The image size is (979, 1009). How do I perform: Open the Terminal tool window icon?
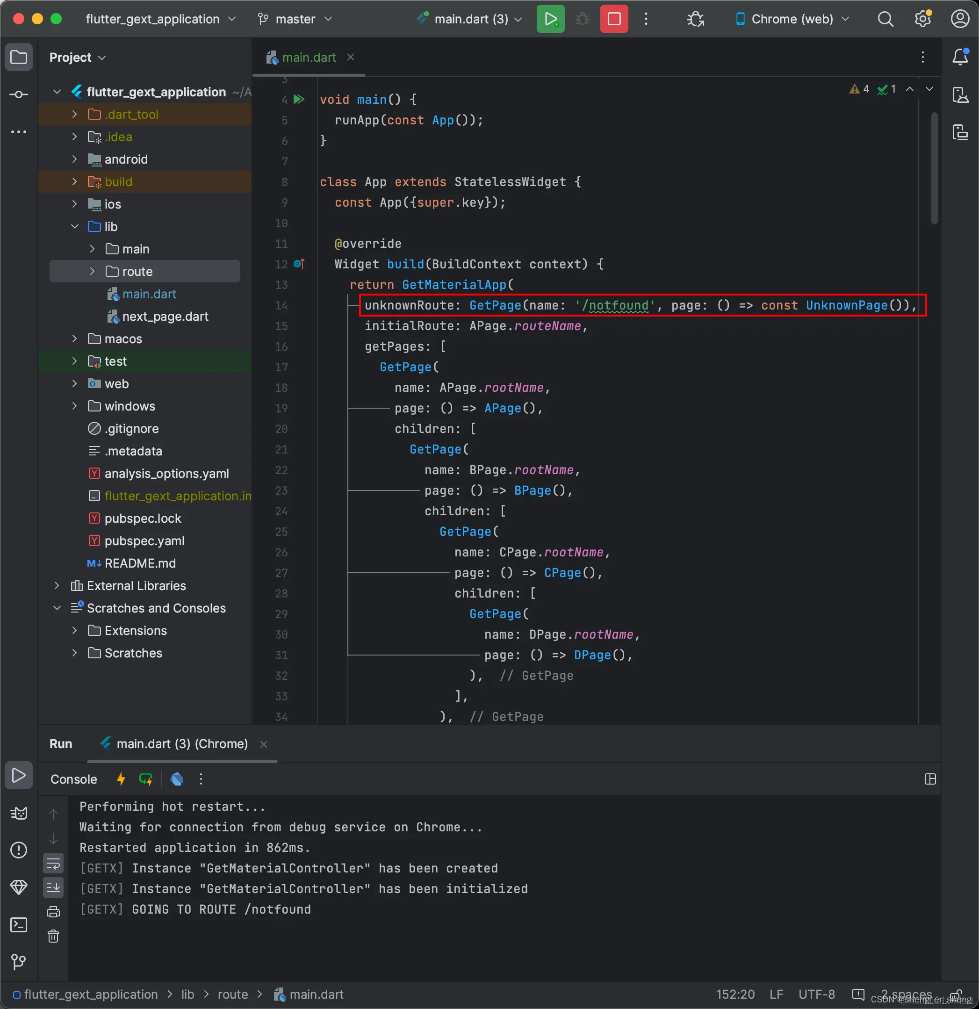pos(19,924)
